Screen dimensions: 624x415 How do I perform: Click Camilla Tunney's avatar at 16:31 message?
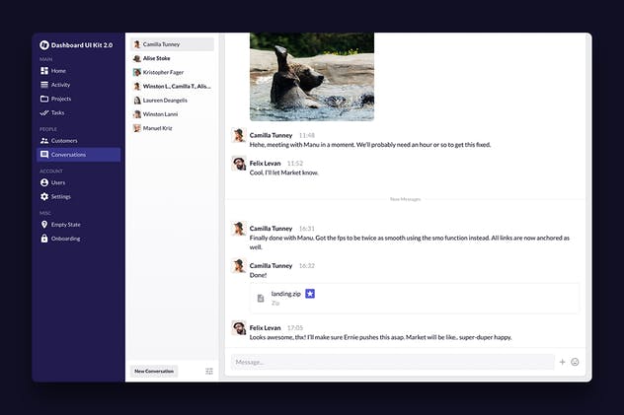pos(239,229)
